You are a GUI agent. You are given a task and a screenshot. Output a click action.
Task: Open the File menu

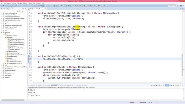coord(1,3)
